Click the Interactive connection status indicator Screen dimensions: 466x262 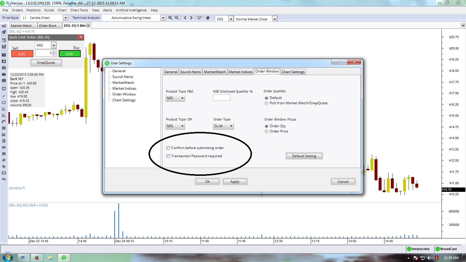[419, 249]
